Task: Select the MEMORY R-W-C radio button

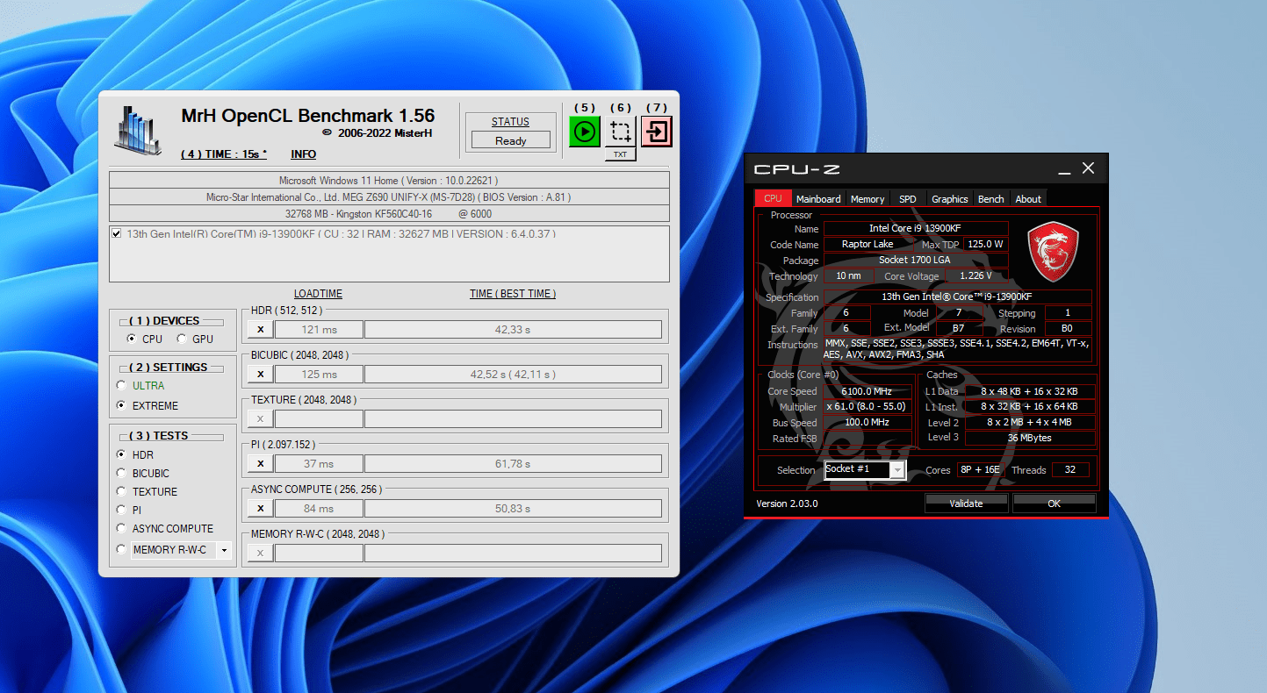Action: [x=121, y=549]
